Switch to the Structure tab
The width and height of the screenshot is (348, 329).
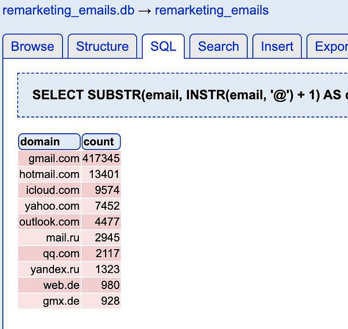[102, 46]
